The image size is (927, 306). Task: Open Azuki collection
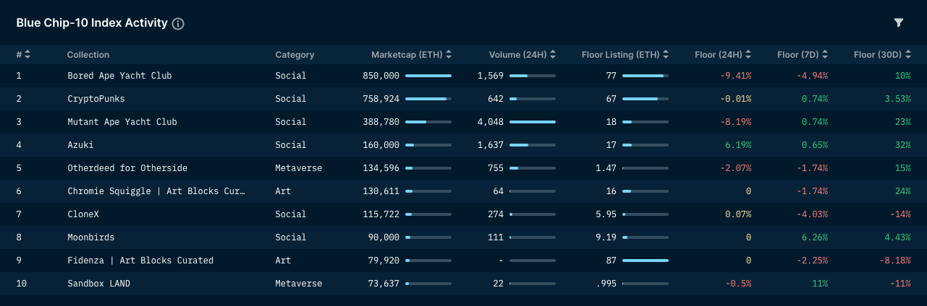(80, 145)
